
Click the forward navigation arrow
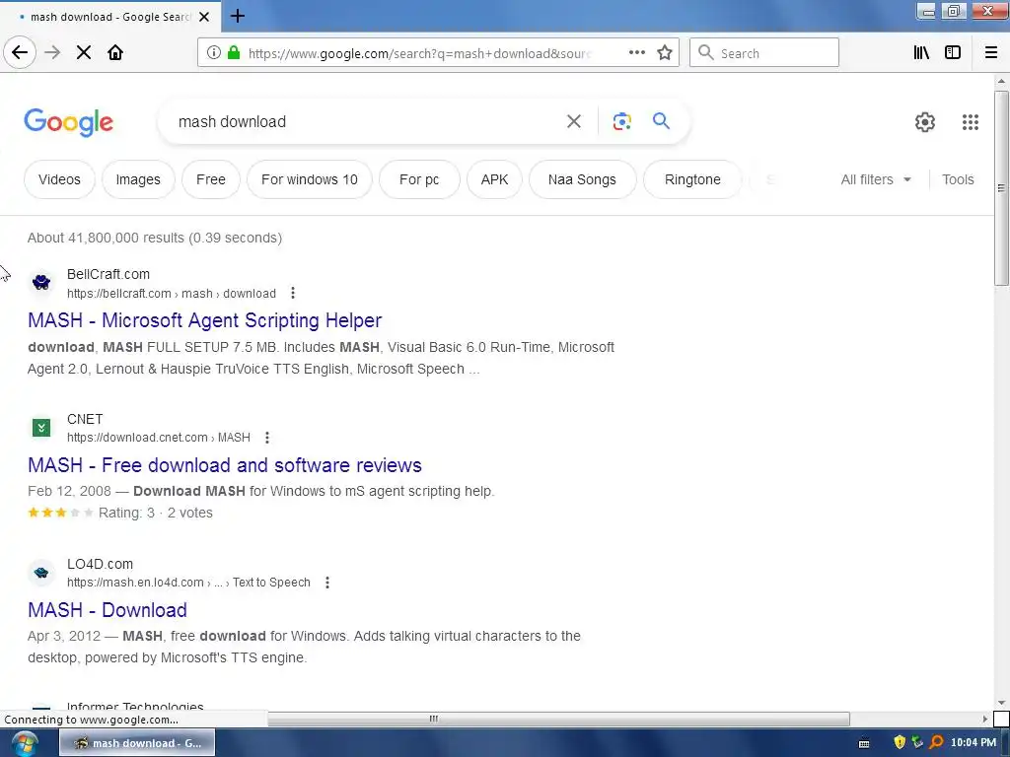(52, 52)
